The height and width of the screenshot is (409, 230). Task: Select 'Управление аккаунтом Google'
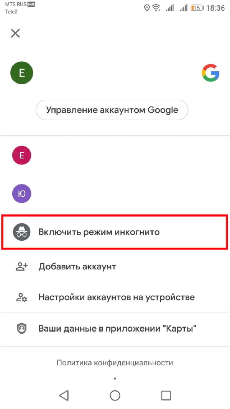tap(112, 110)
